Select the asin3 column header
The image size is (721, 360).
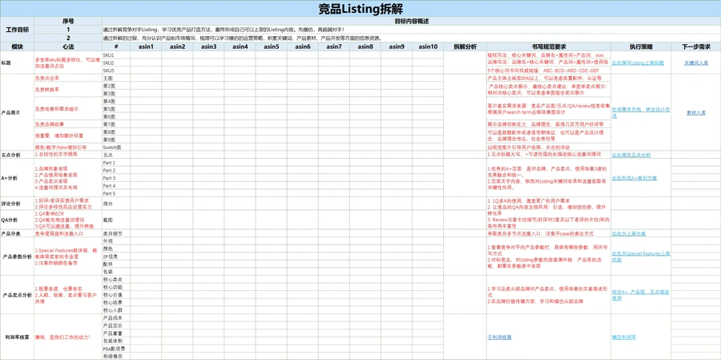tap(208, 47)
